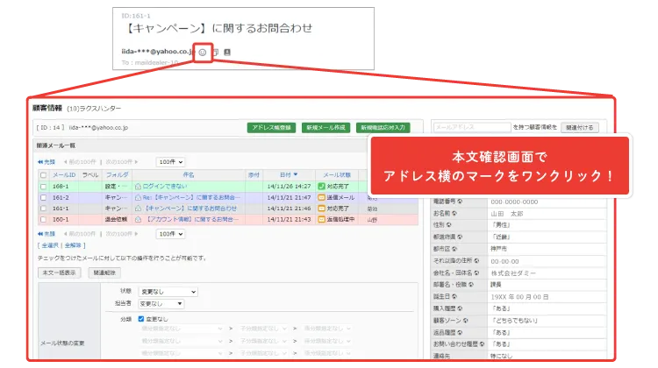Open the first 子分類指定なし dropdown

[x=263, y=329]
